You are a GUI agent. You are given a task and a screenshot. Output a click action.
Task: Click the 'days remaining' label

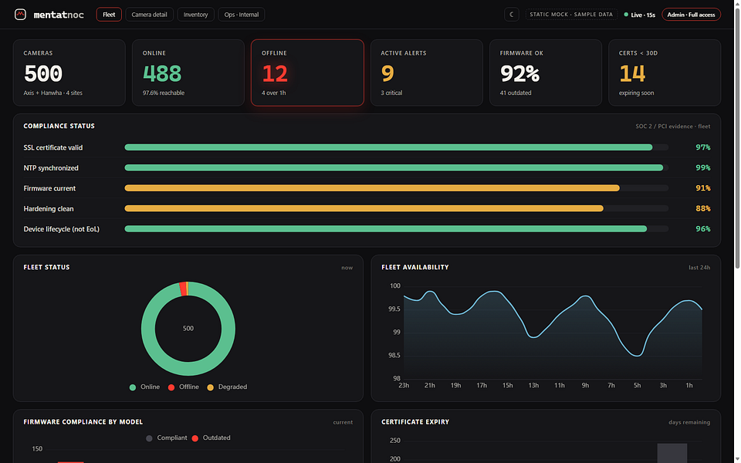tap(689, 422)
